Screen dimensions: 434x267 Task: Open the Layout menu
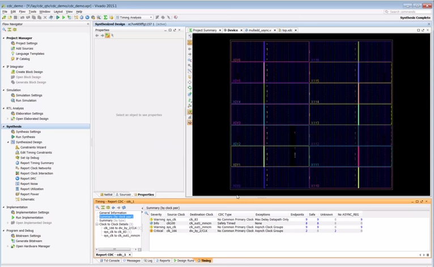(x=58, y=12)
